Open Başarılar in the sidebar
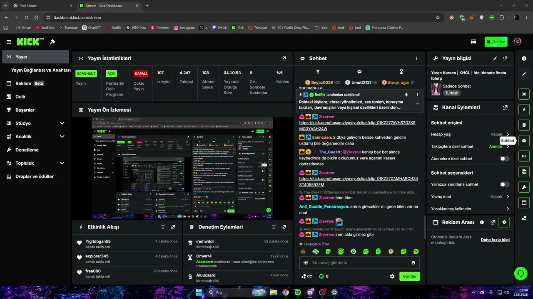 [35, 110]
